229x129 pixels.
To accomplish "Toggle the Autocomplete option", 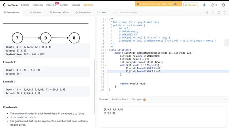I will point(128,13).
